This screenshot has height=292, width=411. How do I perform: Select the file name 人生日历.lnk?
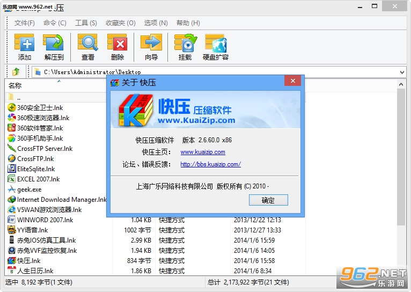[35, 271]
